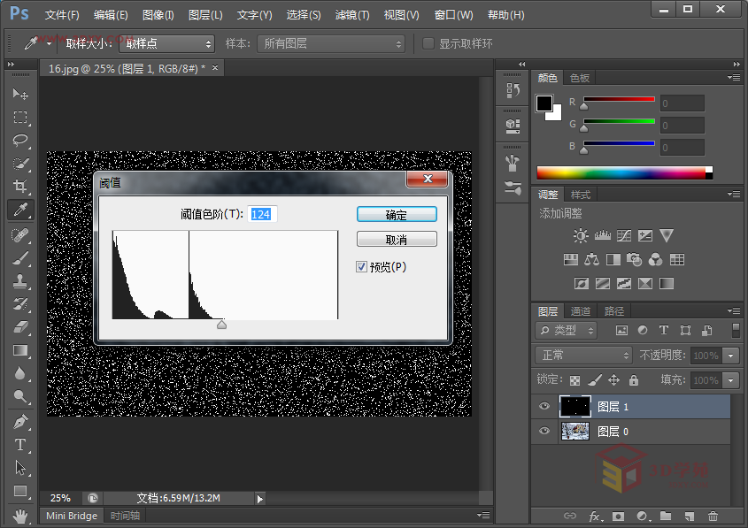Toggle lock image pixels brush icon
Image resolution: width=748 pixels, height=528 pixels.
[594, 379]
